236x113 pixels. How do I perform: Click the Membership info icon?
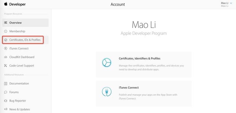(x=6, y=31)
